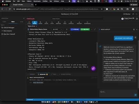The height and width of the screenshot is (104, 139).
Task: Select the Notes toolbar icon highlighted in blue
Action: point(34,23)
